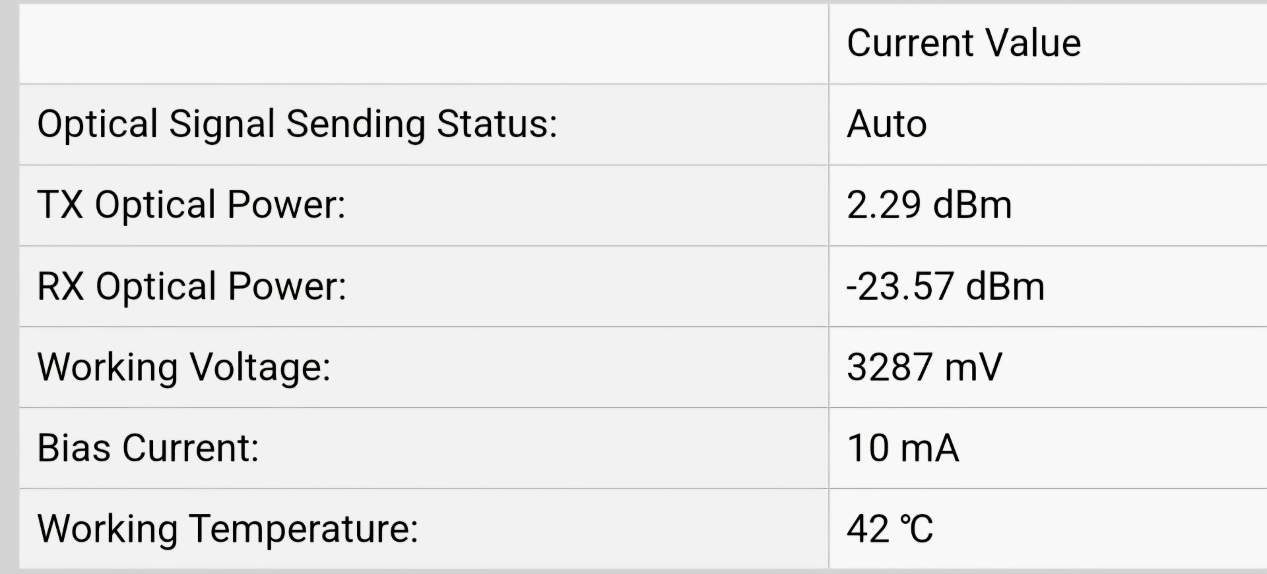Click the Working Temperature row

coord(643,529)
